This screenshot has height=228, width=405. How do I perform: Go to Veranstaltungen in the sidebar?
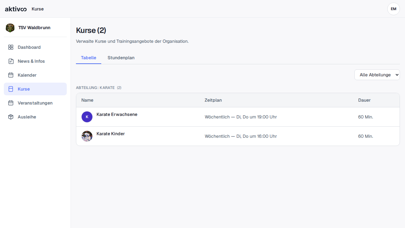[35, 103]
